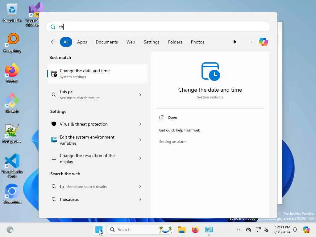Screen dimensions: 316x237
Task: Open the Recycle Bin desktop icon
Action: tap(12, 12)
